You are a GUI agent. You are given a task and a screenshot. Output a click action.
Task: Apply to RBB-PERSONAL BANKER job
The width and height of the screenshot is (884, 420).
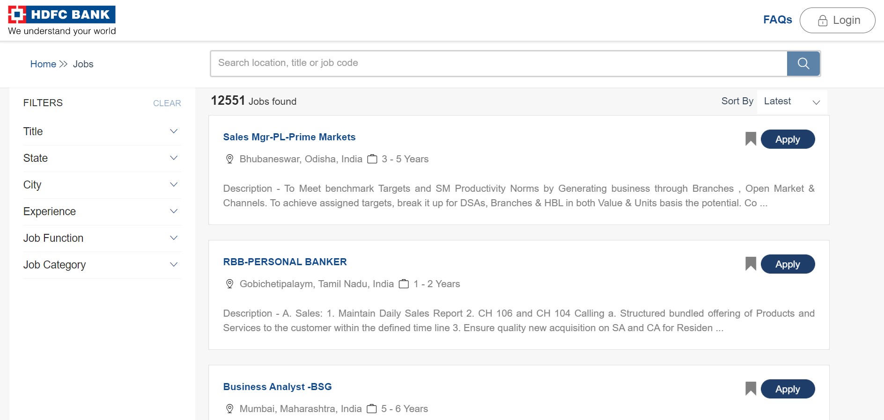pyautogui.click(x=788, y=264)
